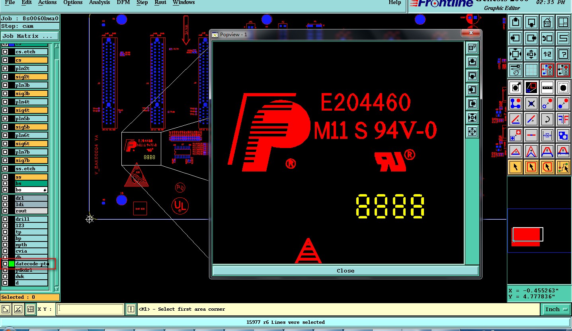Image resolution: width=572 pixels, height=331 pixels.
Task: Toggle the ss.etch layer checkbox
Action: [5, 169]
